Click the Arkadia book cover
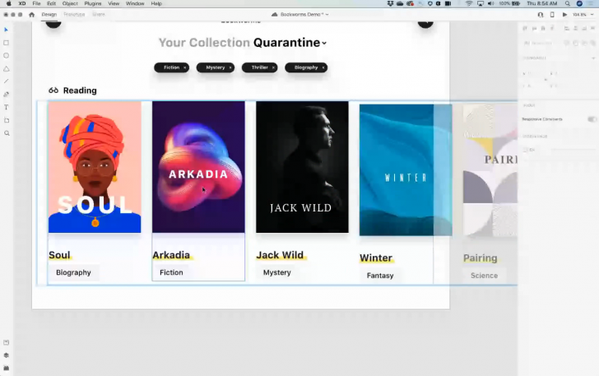 point(198,167)
